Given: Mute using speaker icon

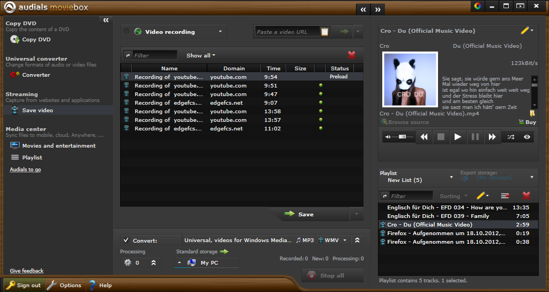Looking at the screenshot, I should (388, 137).
